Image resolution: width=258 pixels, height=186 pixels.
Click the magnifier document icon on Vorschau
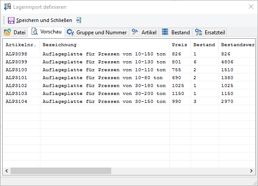click(35, 31)
